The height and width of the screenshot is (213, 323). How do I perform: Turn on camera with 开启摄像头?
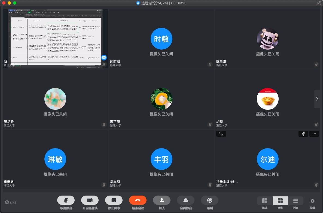coord(90,200)
